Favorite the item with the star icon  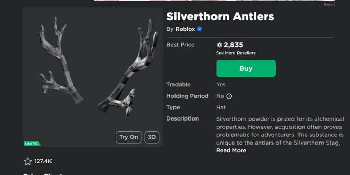pyautogui.click(x=28, y=161)
